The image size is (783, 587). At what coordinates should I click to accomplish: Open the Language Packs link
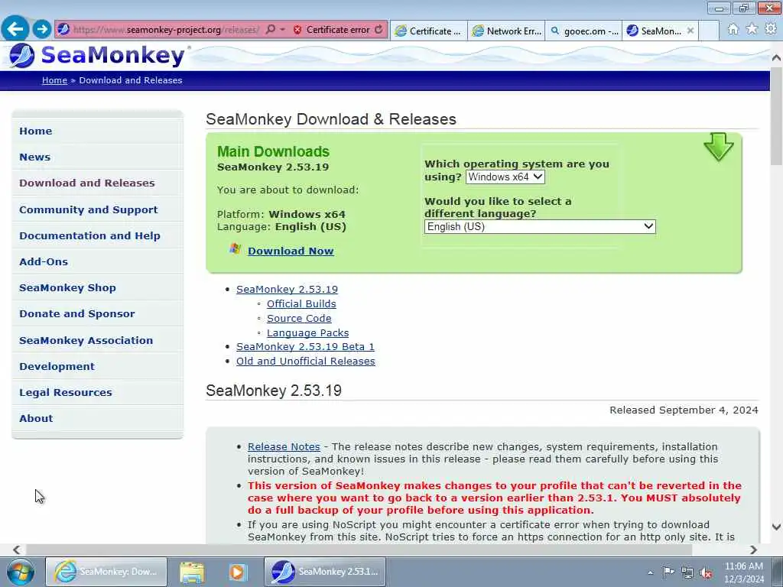307,333
